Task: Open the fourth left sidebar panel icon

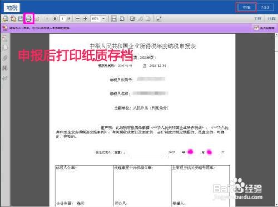Action: 5,68
